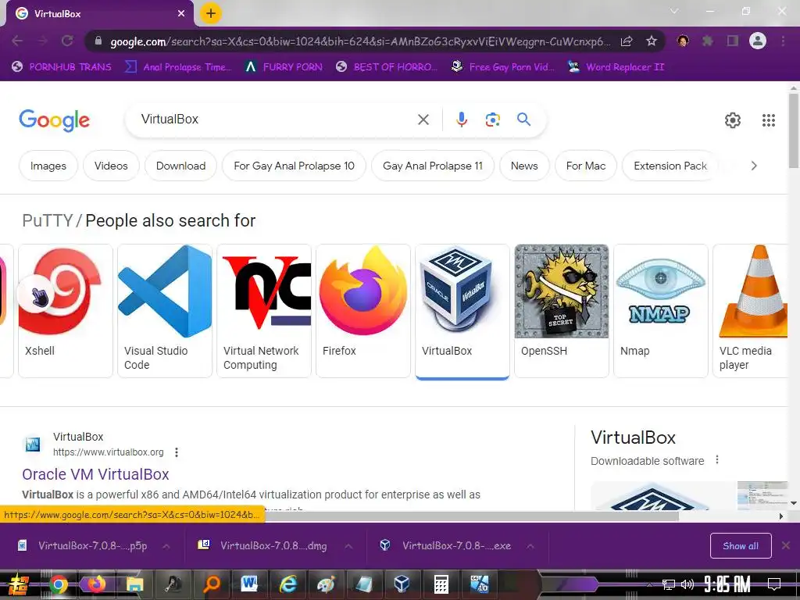Search by image with Google Lens
This screenshot has width=800, height=600.
(492, 120)
